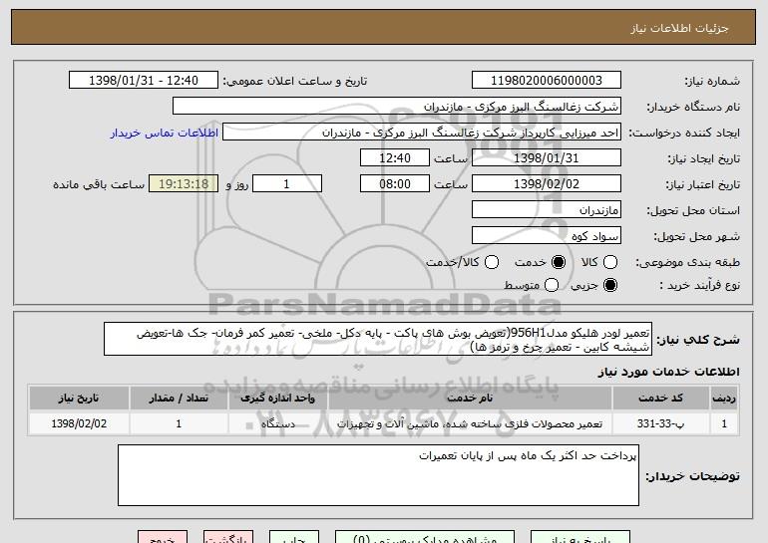
Task: Select the کالا radio button
Action: pyautogui.click(x=609, y=262)
